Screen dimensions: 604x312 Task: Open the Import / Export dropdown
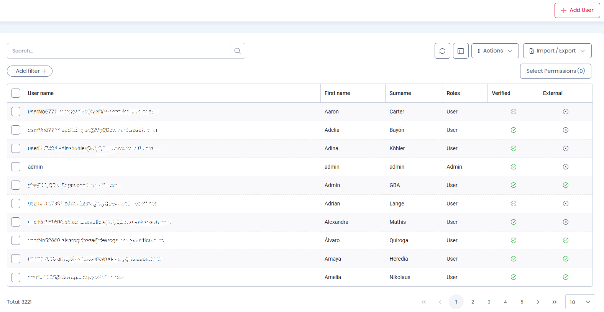coord(557,51)
